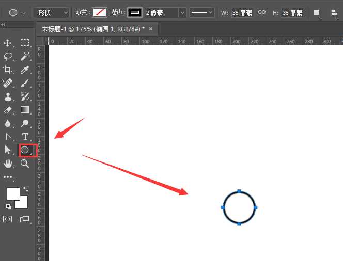Select the Move tool
Viewport: 343px width, 261px height.
(x=8, y=43)
